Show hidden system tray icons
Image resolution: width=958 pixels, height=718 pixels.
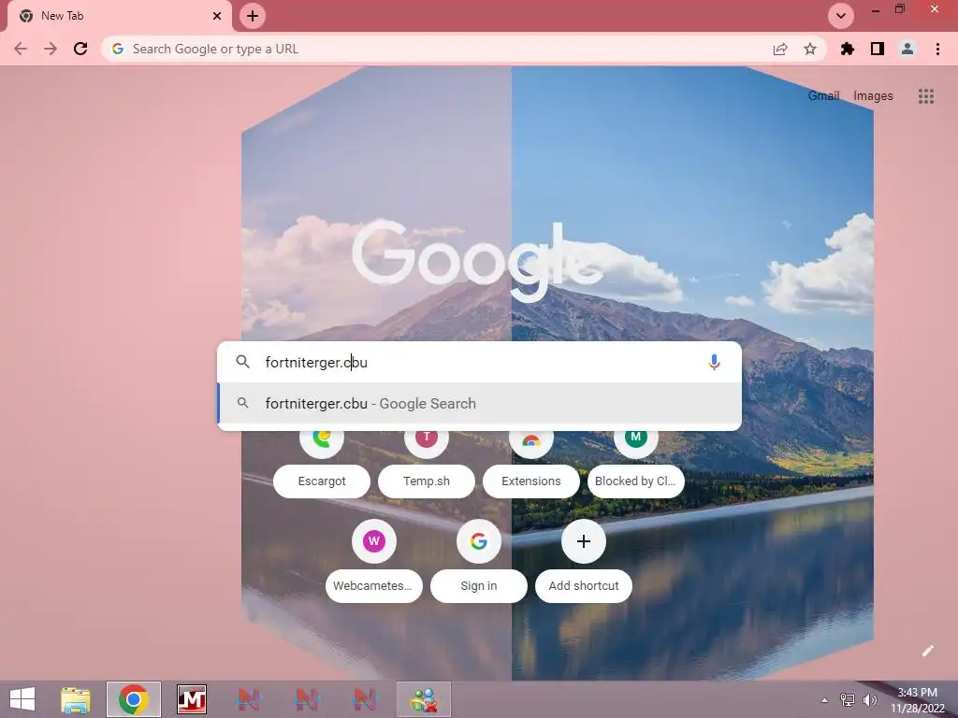[825, 700]
